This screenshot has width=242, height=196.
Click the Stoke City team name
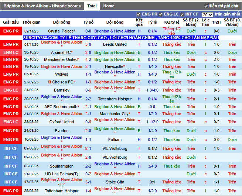pos(115,182)
